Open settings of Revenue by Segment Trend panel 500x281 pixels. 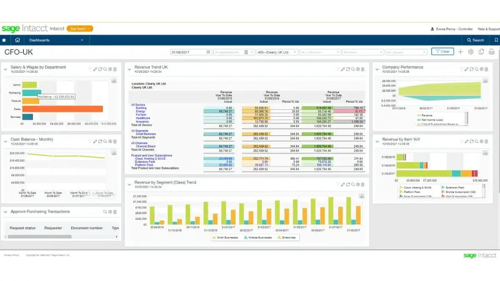(x=357, y=184)
